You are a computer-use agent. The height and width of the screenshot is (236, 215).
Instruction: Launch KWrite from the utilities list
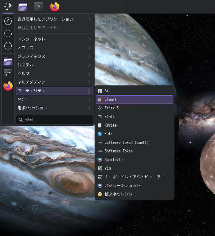(x=135, y=125)
